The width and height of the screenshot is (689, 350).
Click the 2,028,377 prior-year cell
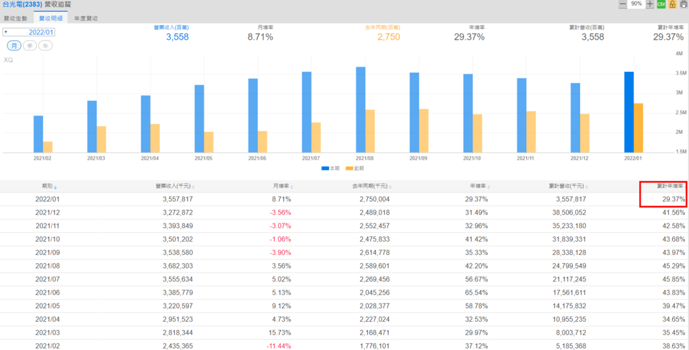click(x=374, y=306)
